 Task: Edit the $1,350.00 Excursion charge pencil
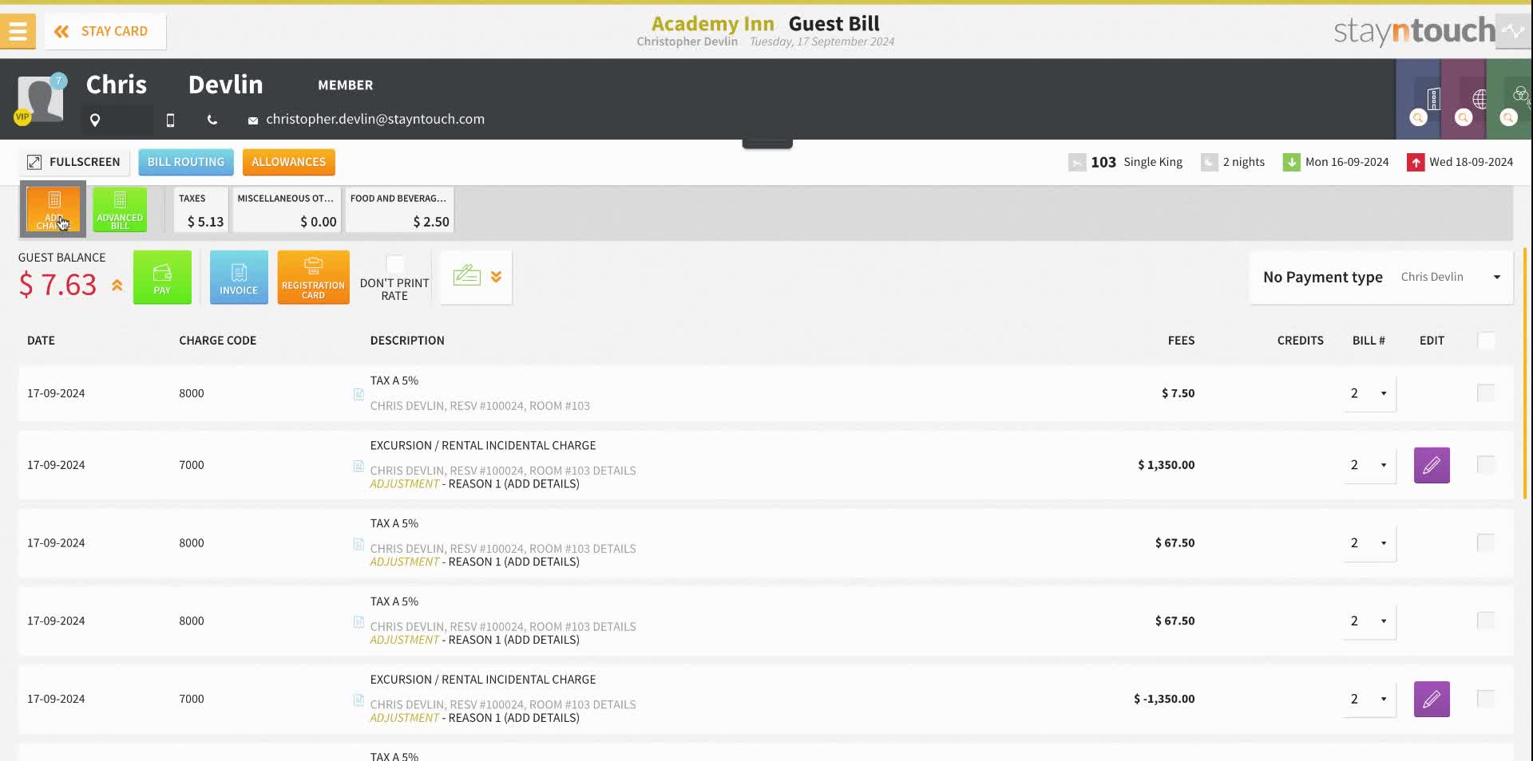(1432, 465)
